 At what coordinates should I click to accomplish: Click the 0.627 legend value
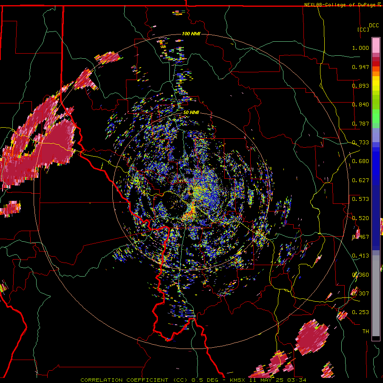pos(360,180)
